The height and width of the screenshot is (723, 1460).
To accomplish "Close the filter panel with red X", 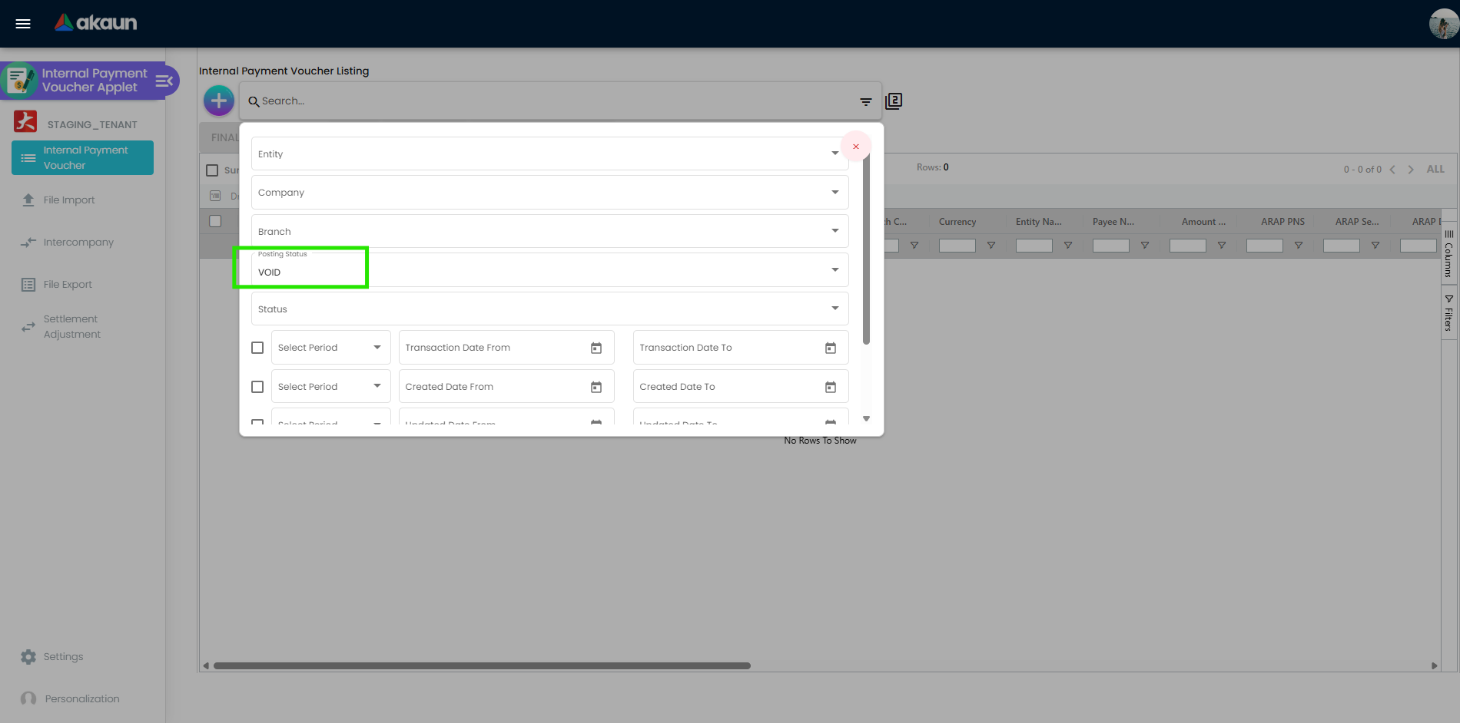I will pyautogui.click(x=855, y=147).
